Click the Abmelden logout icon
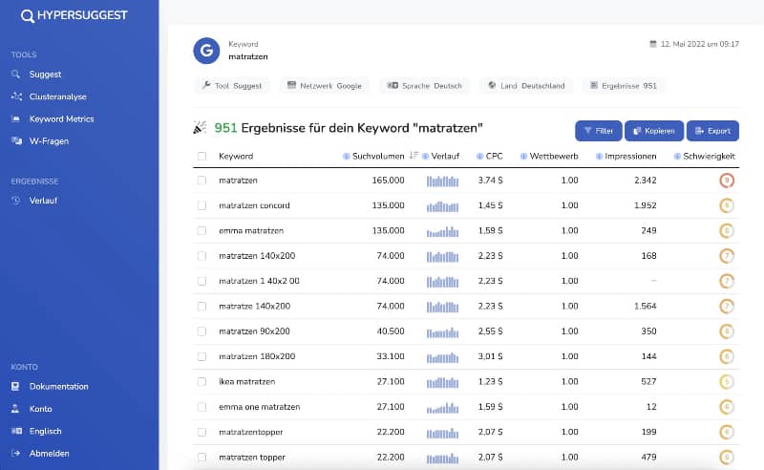The height and width of the screenshot is (470, 764). 16,453
